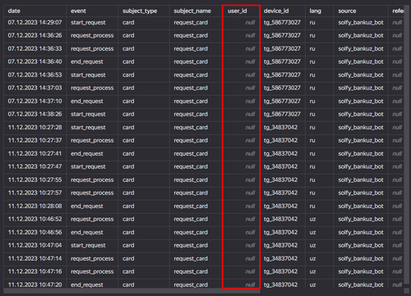Click solfy_bankuz_bot source in 14:36:40 row
This screenshot has width=411, height=296.
pos(361,62)
